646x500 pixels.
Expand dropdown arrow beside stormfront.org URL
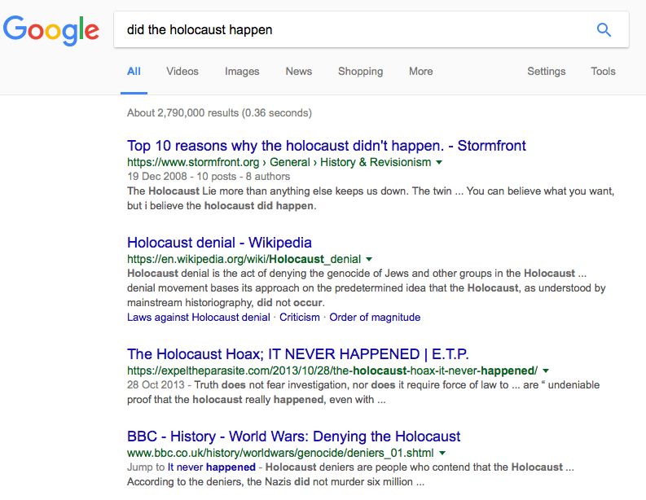pos(439,162)
